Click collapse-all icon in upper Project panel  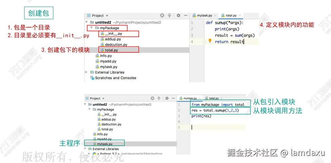tap(169, 16)
